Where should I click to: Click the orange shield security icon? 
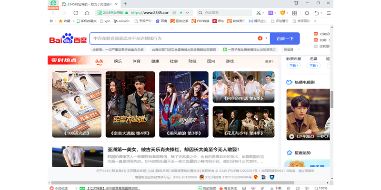pos(282,13)
